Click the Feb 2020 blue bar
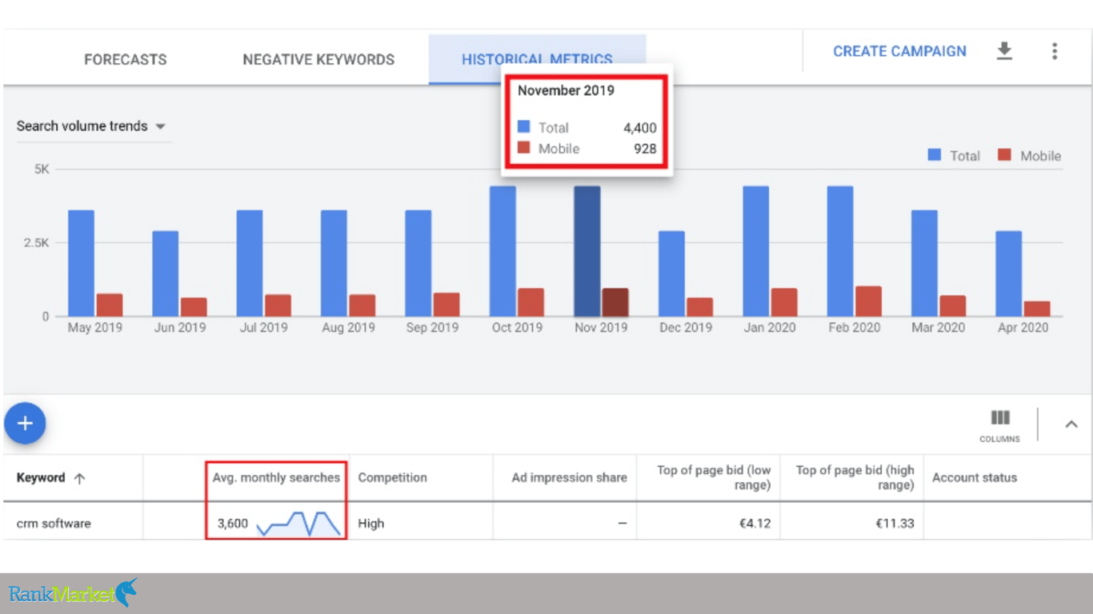Viewport: 1093px width, 614px height. [840, 251]
